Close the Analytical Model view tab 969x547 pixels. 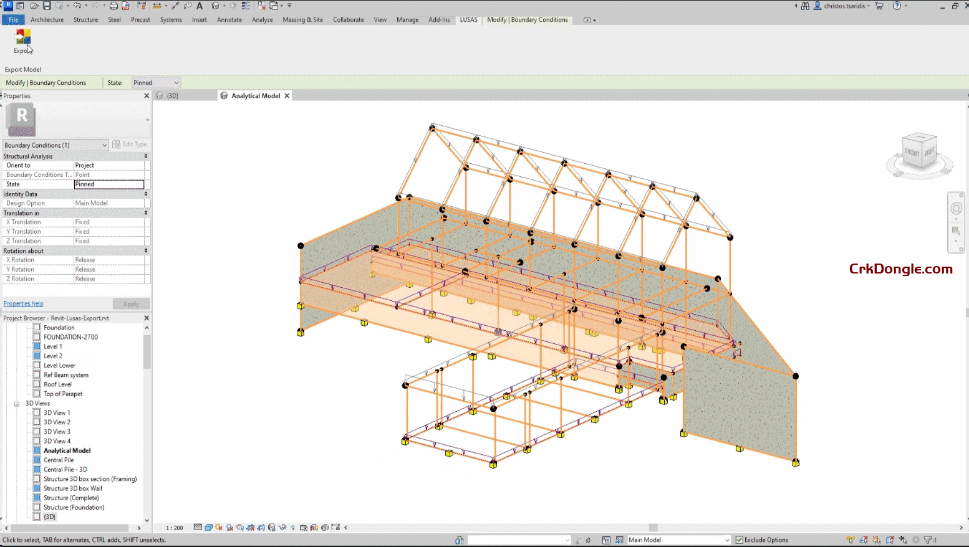coord(287,95)
